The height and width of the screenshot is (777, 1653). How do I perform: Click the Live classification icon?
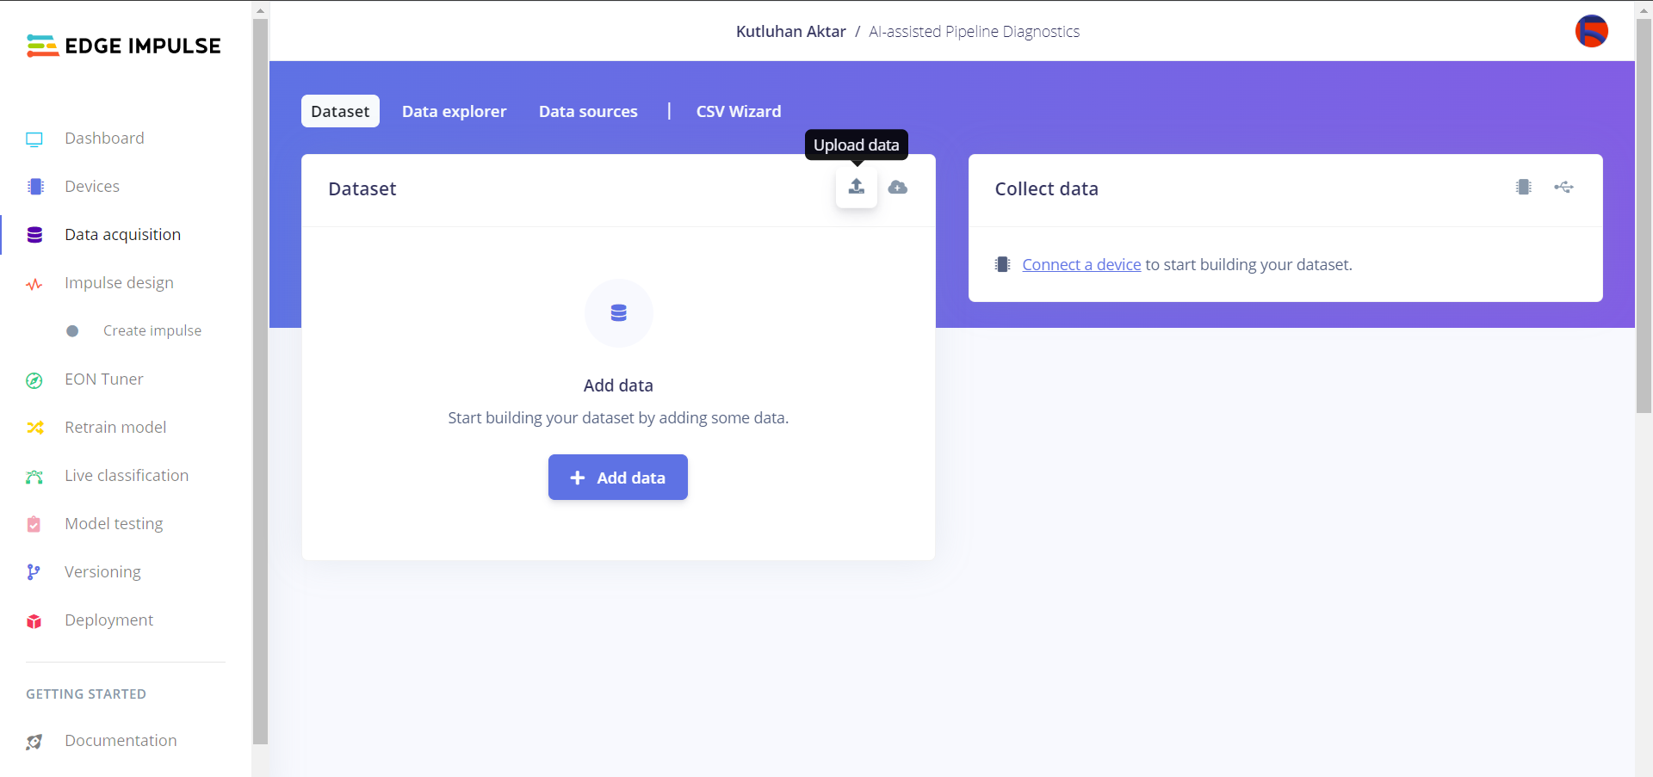[34, 477]
